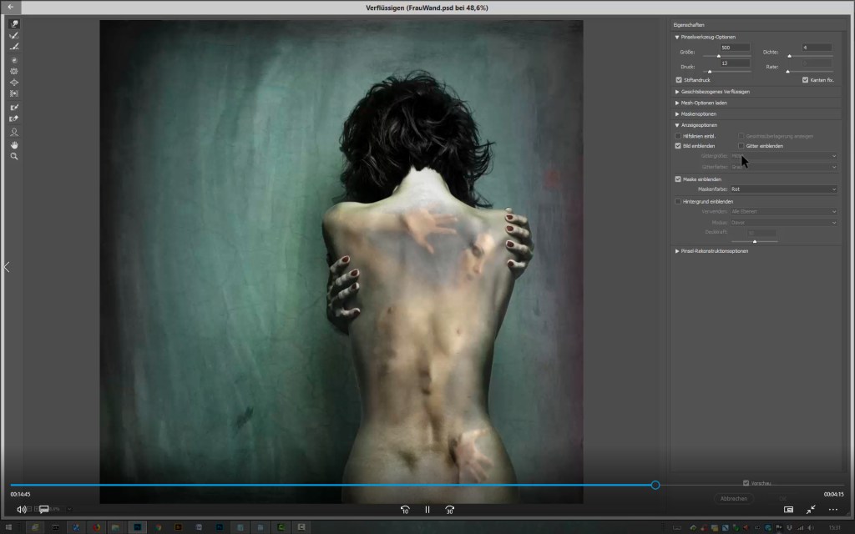Select the Zoom magnifier tool
The width and height of the screenshot is (855, 534).
[x=14, y=156]
